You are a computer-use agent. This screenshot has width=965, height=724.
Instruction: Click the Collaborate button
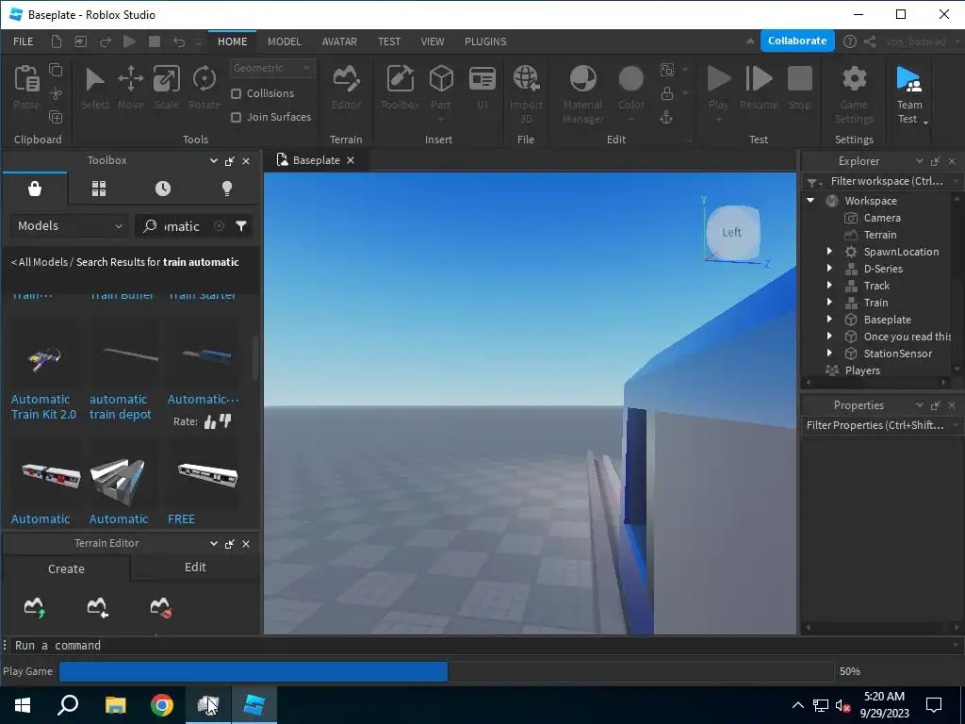coord(797,41)
